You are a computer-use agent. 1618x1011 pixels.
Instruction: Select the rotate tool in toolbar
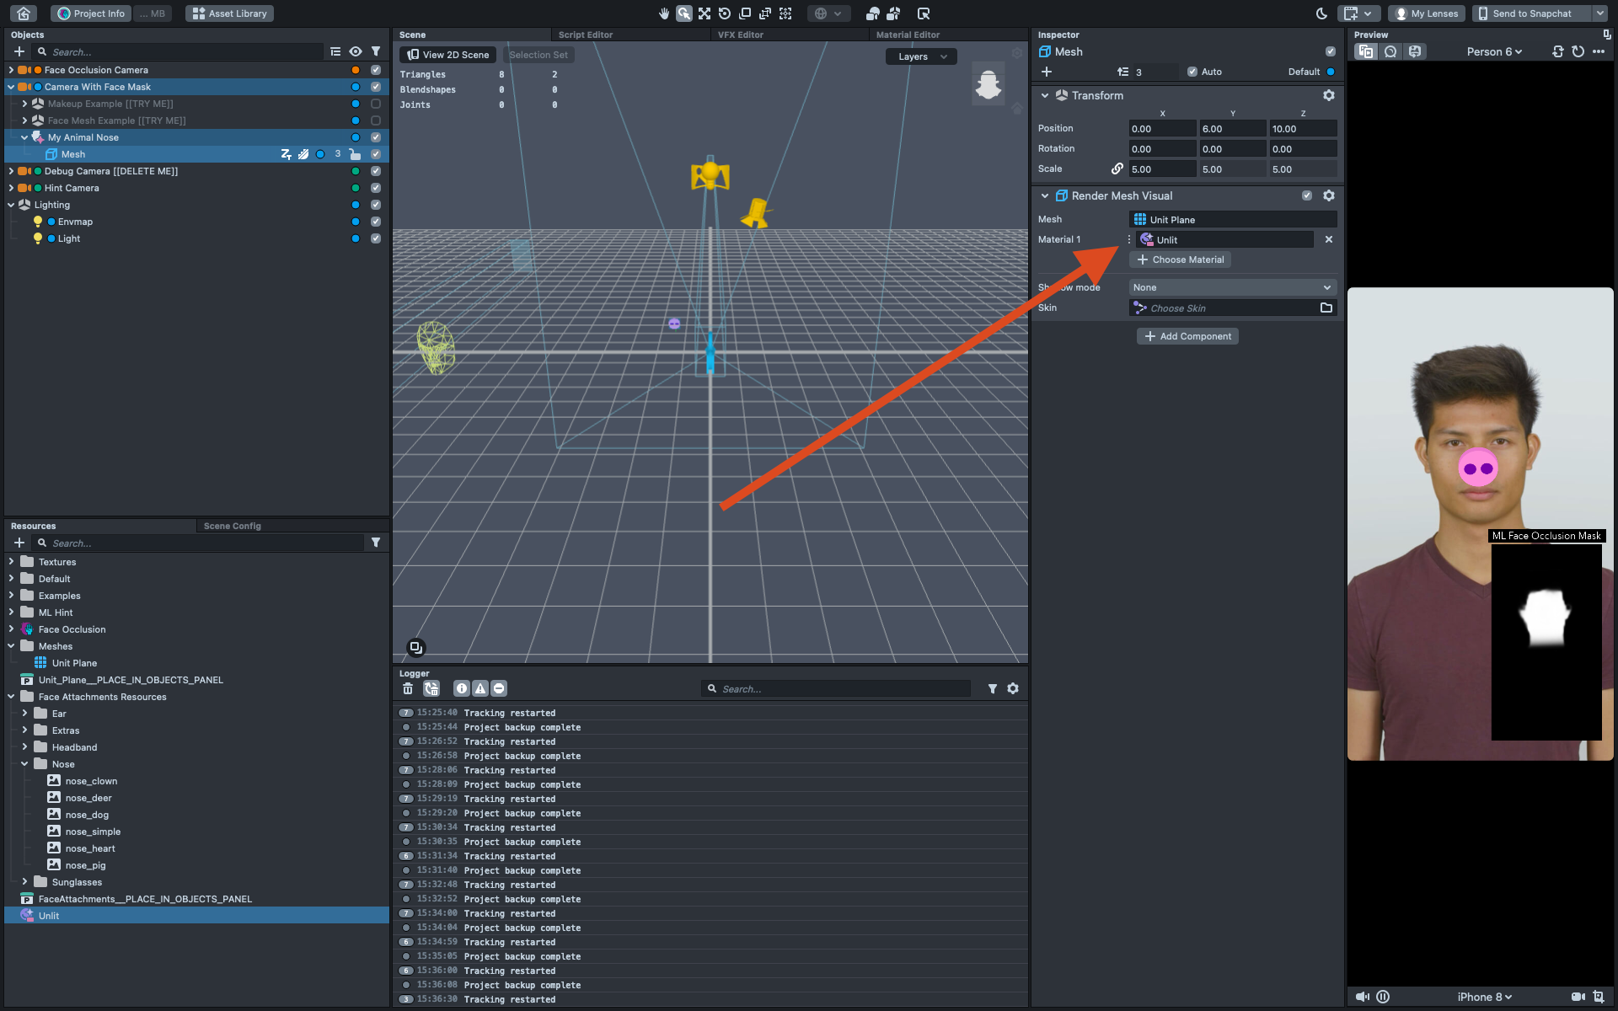pyautogui.click(x=725, y=13)
